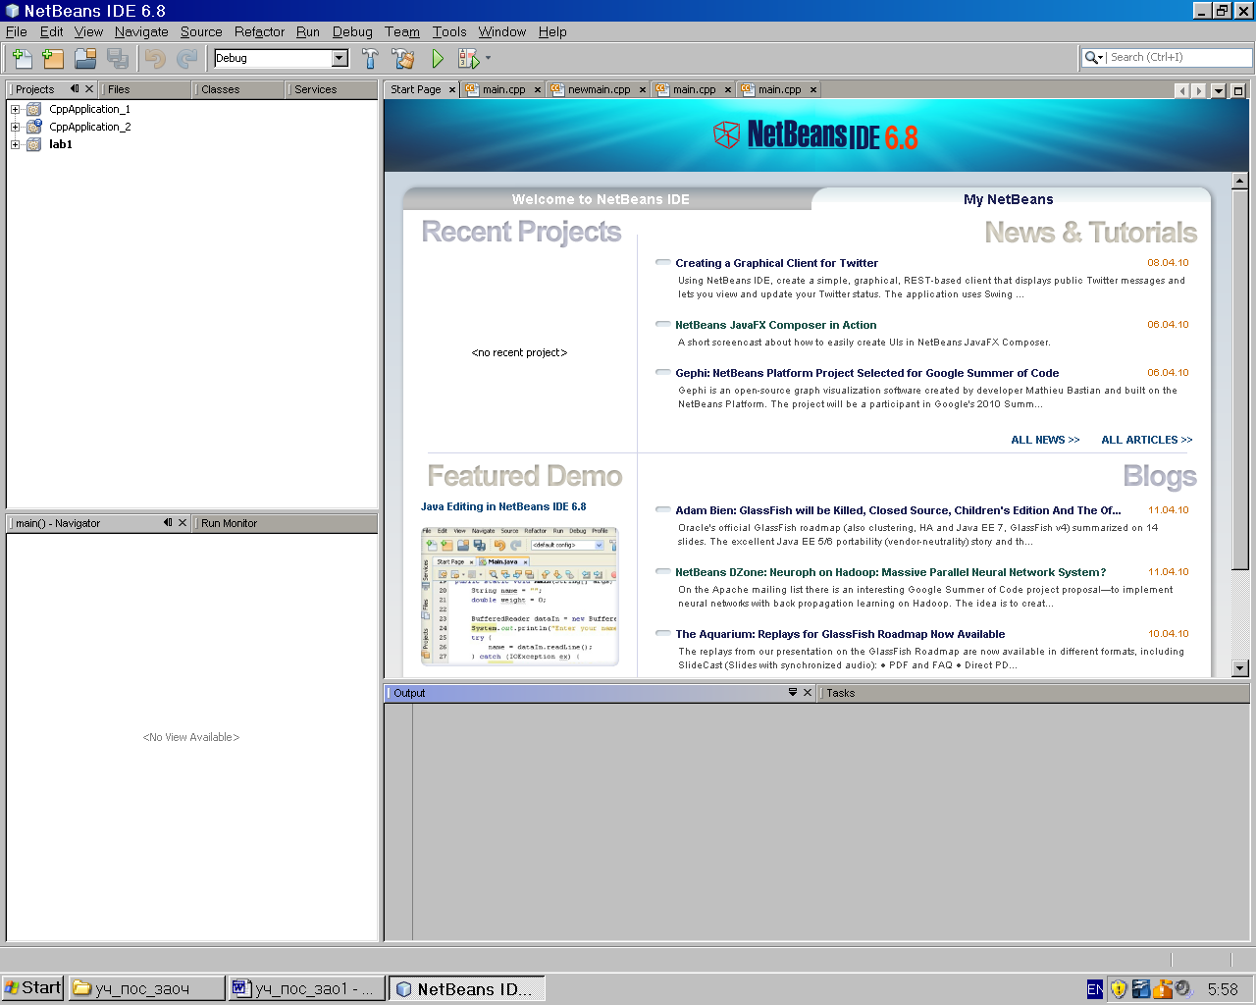Click the New Project toolbar icon

(53, 58)
